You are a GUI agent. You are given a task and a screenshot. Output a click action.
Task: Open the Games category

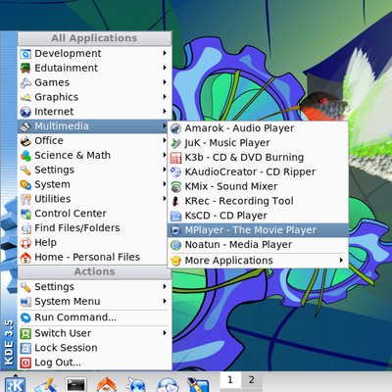[94, 82]
